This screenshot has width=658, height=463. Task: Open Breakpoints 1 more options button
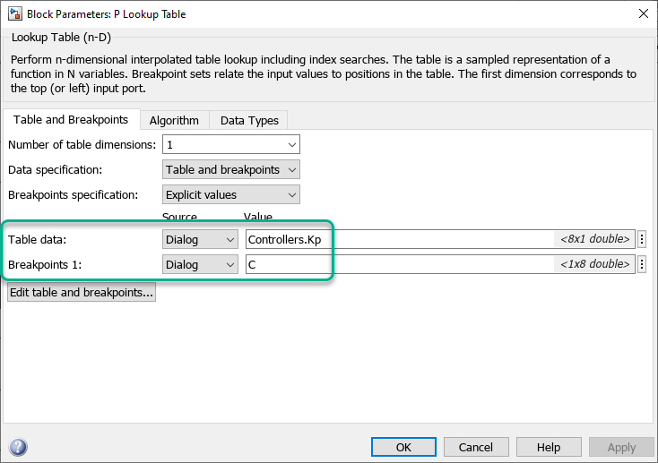point(642,264)
